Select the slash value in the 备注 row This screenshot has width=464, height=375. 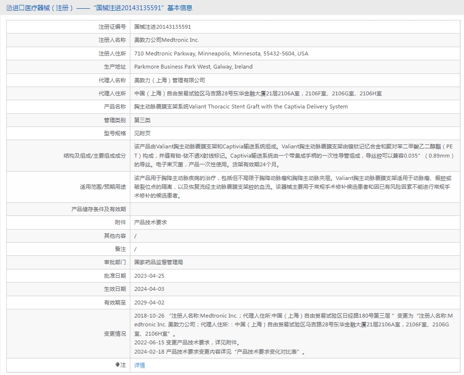pos(135,249)
